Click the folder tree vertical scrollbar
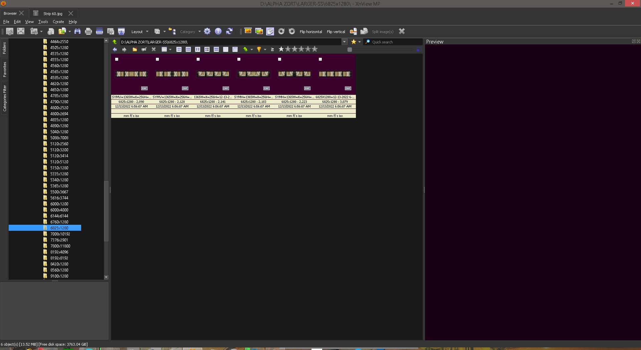The height and width of the screenshot is (350, 641). click(106, 211)
